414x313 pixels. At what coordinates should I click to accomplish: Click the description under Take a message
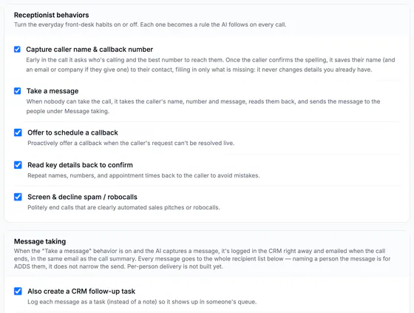tap(203, 107)
